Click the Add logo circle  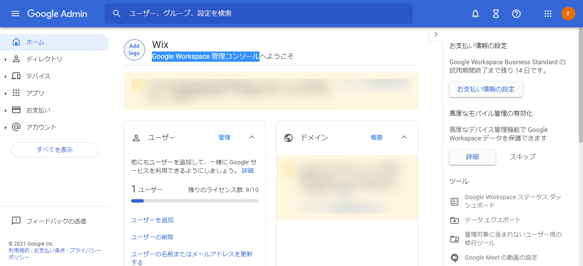coord(134,50)
